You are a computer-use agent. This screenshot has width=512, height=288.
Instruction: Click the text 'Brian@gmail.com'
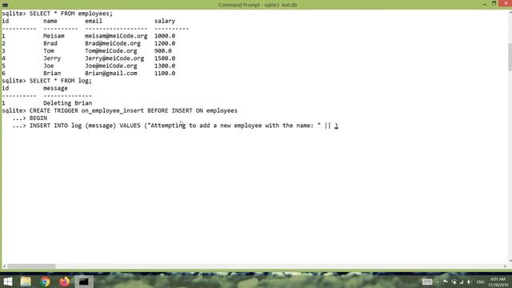point(111,74)
